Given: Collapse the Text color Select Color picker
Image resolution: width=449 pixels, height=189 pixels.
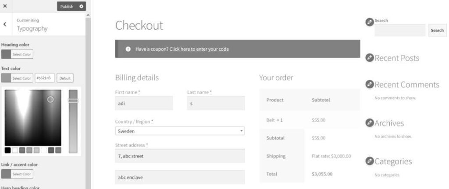Looking at the screenshot, I should pyautogui.click(x=17, y=78).
